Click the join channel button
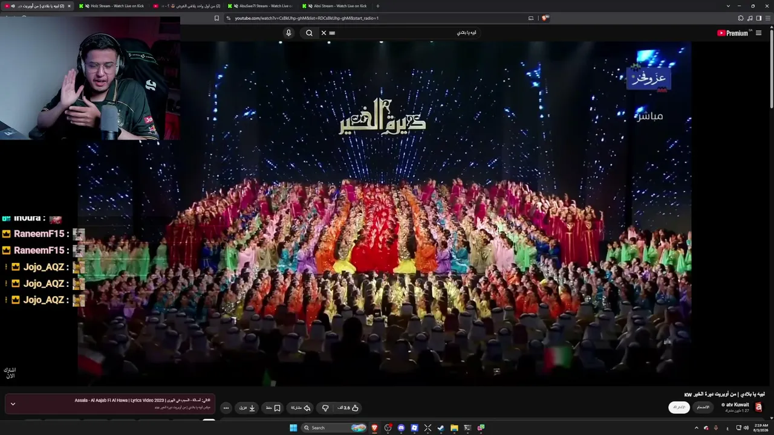This screenshot has height=435, width=774. click(x=703, y=407)
